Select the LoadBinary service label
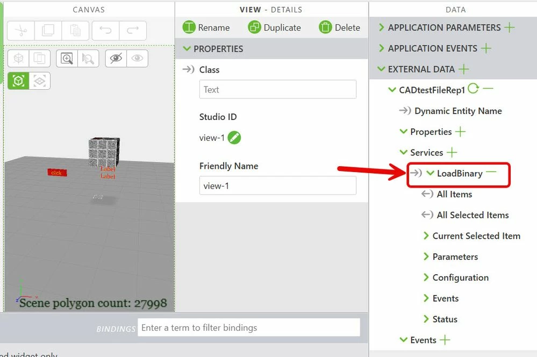This screenshot has width=537, height=357. pos(460,173)
